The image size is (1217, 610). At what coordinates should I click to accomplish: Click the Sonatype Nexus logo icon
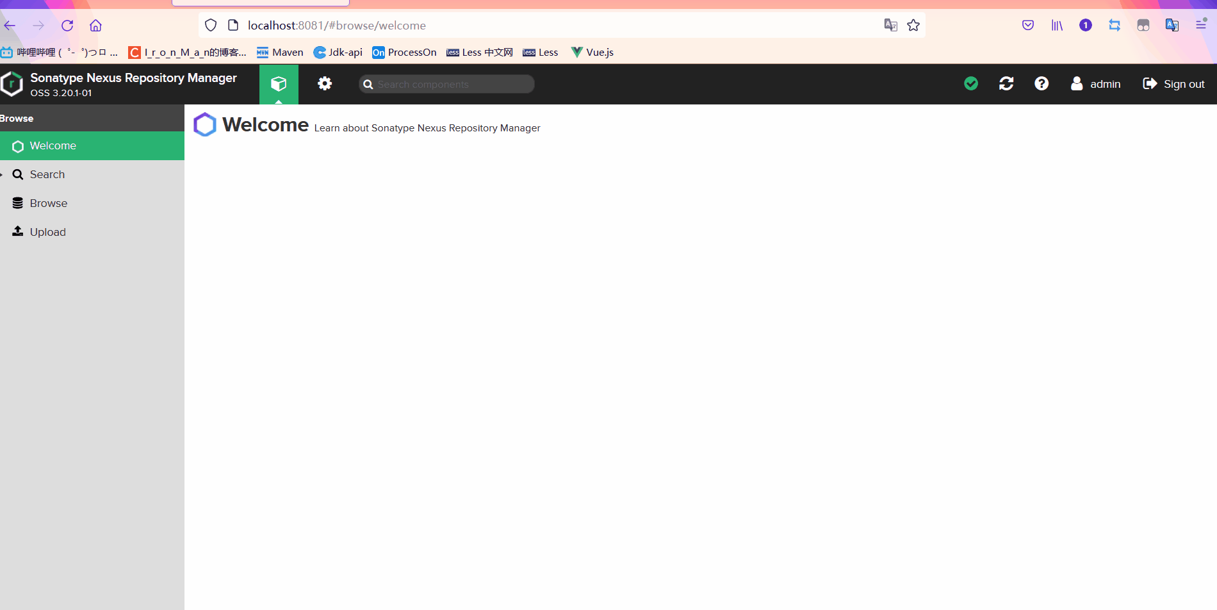tap(12, 84)
